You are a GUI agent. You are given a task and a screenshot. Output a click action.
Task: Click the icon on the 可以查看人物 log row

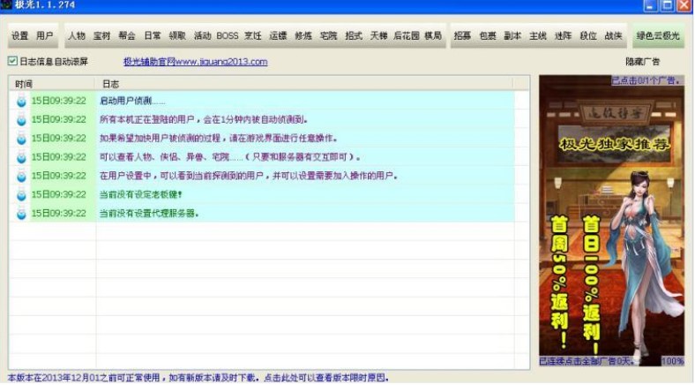click(x=21, y=157)
